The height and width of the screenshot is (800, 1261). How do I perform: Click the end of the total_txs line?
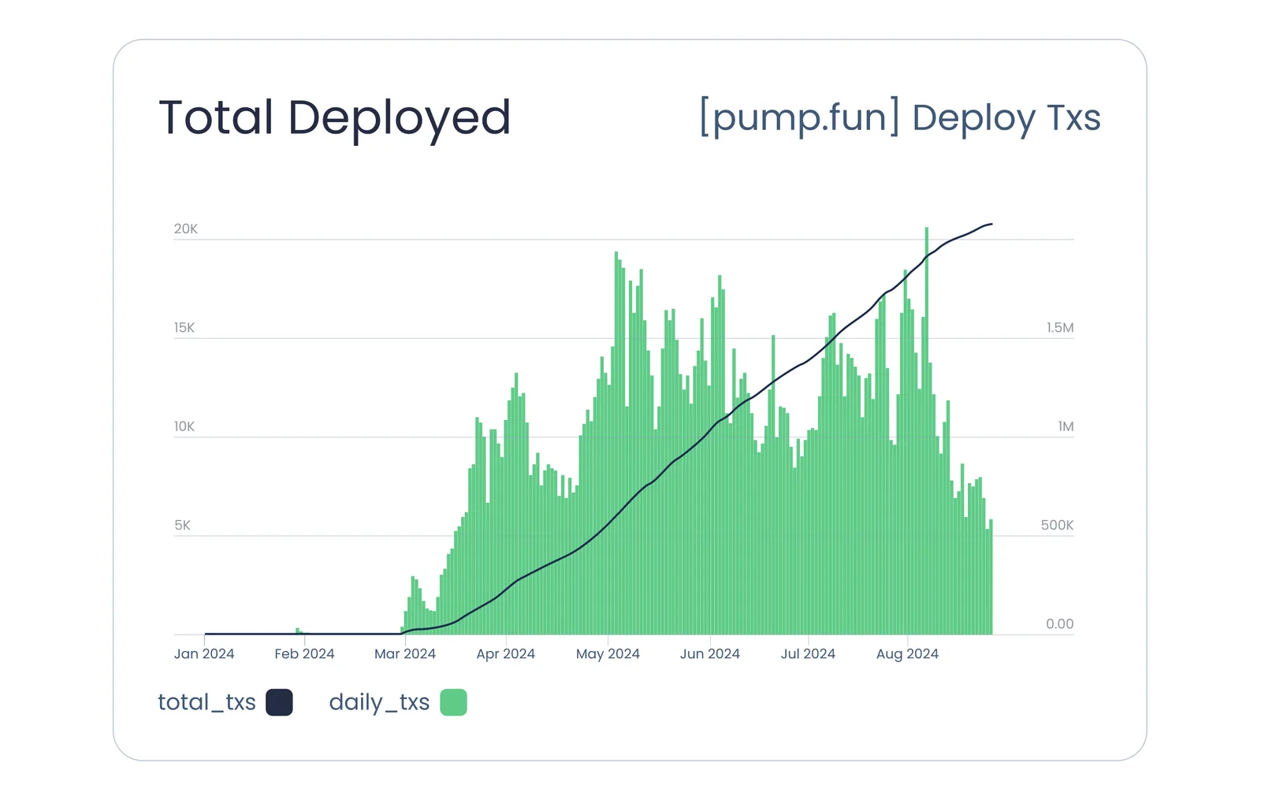[x=991, y=225]
